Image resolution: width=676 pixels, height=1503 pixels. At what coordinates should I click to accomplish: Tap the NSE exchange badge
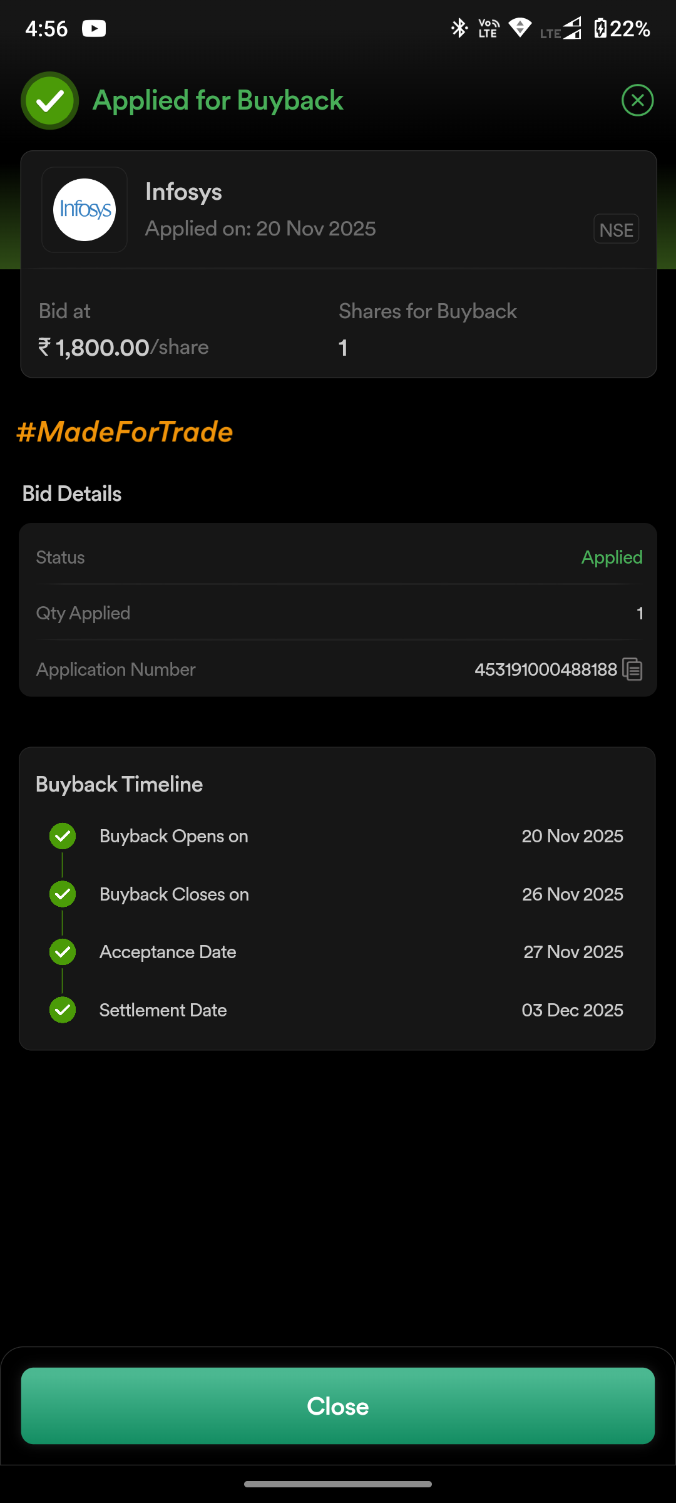pyautogui.click(x=616, y=230)
